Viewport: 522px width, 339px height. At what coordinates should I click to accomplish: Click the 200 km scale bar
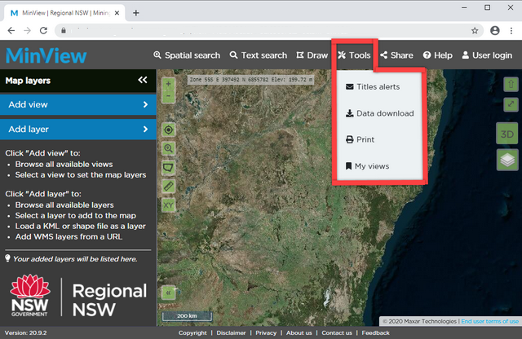point(187,316)
